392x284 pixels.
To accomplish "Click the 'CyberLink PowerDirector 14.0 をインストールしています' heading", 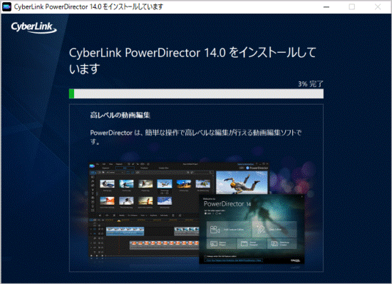I will (192, 61).
